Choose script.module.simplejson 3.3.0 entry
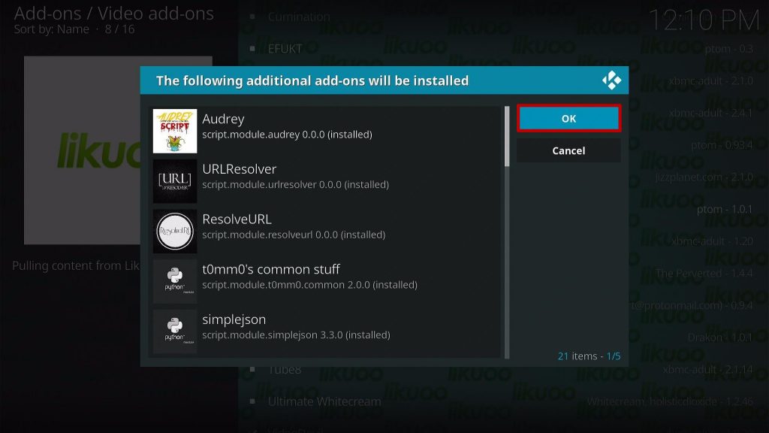The image size is (769, 433). (x=296, y=335)
